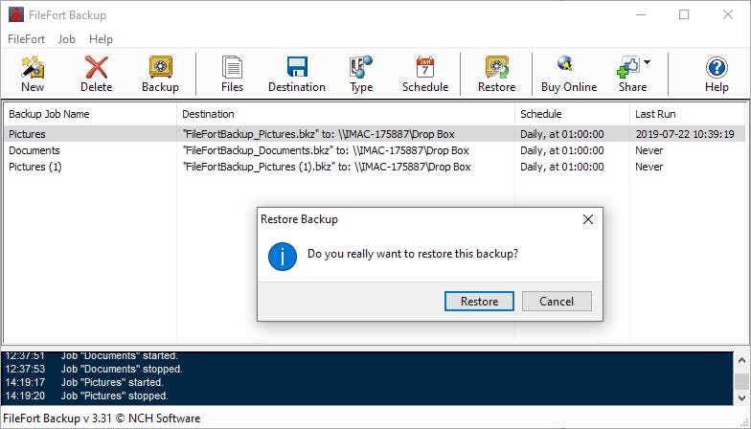
Task: Run the Backup safe icon
Action: (161, 75)
